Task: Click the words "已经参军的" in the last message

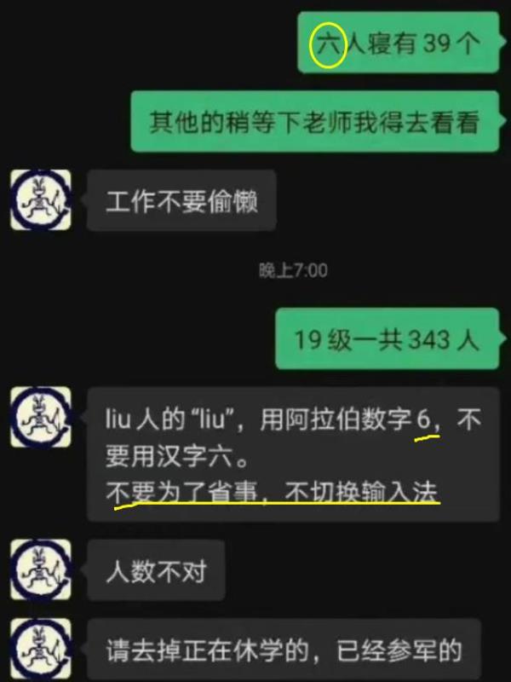Action: tap(399, 650)
